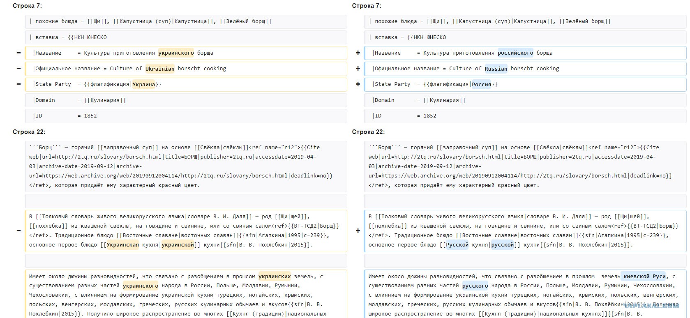Screen dimensions: 690x318
Task: Click the highlighted "Украина" in the State Party line
Action: [144, 84]
